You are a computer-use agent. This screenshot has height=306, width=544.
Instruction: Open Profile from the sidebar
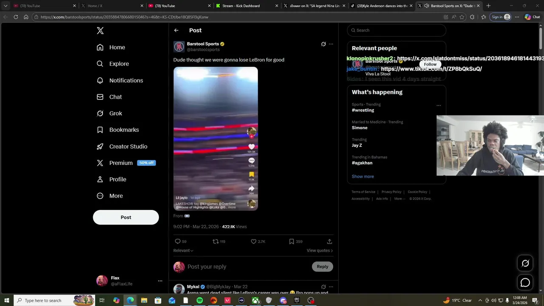111,179
